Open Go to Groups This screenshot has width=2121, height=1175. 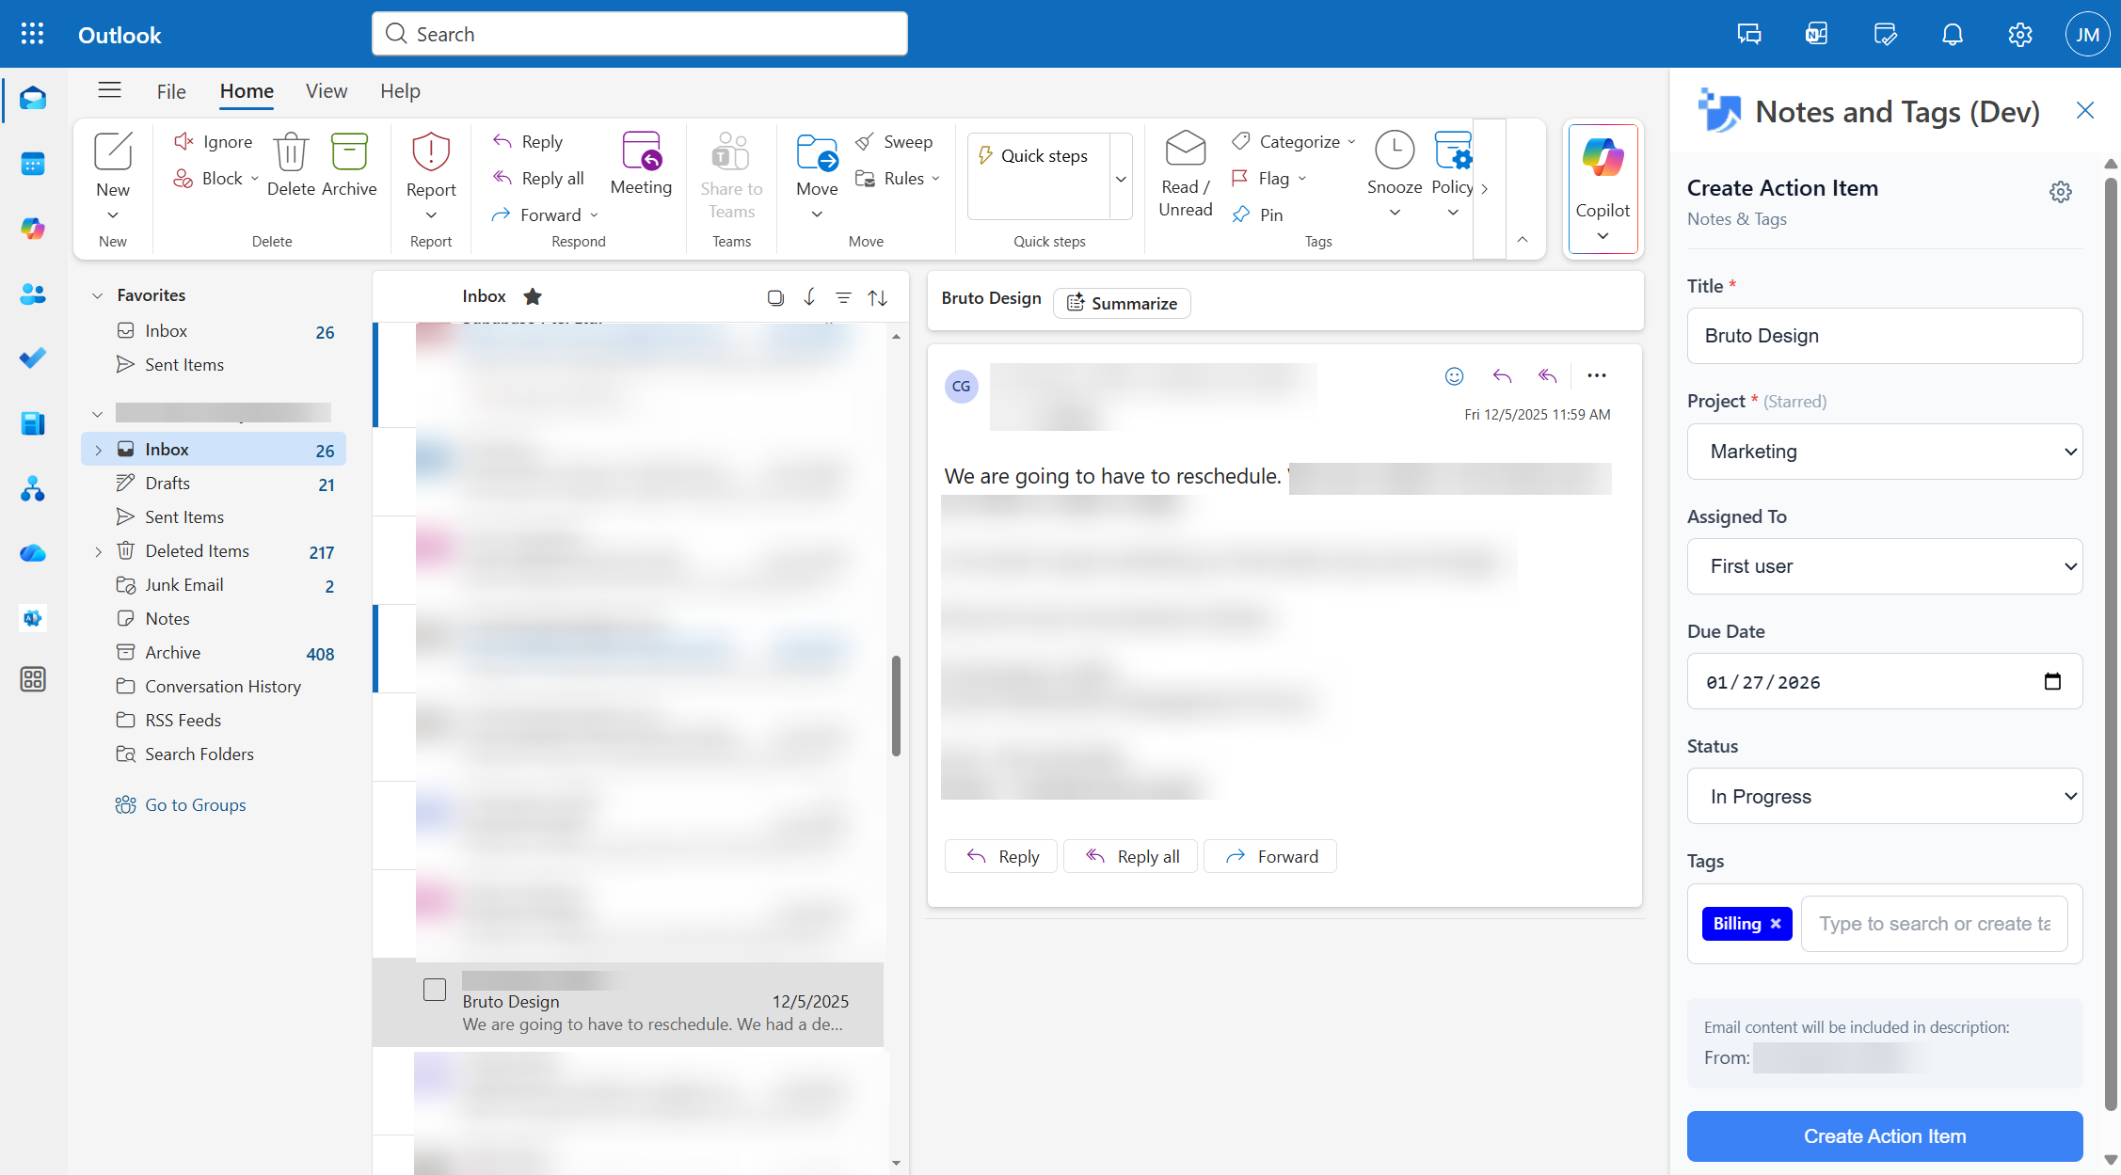[195, 804]
